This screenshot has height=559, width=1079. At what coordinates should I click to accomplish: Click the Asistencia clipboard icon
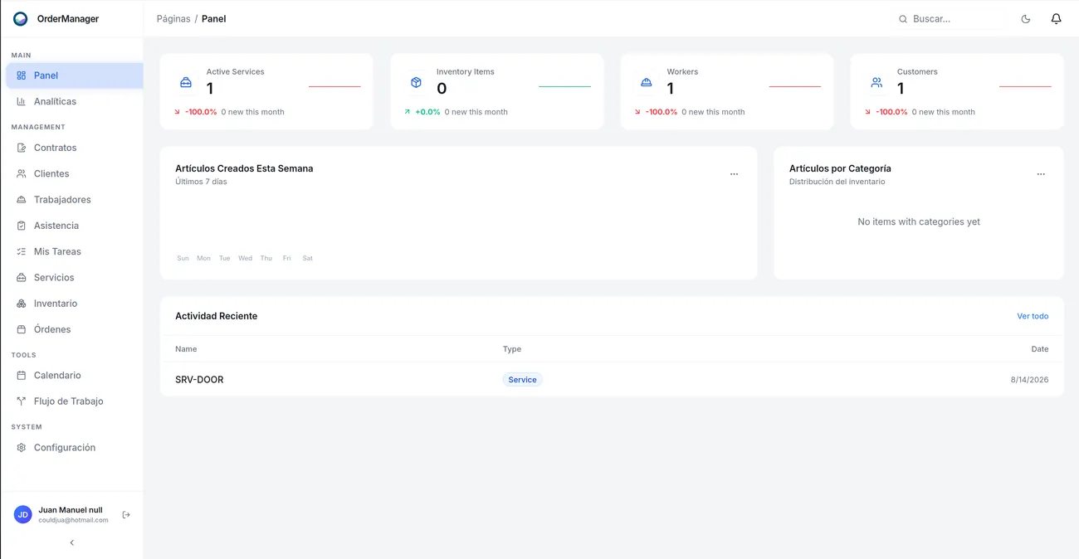(x=22, y=226)
